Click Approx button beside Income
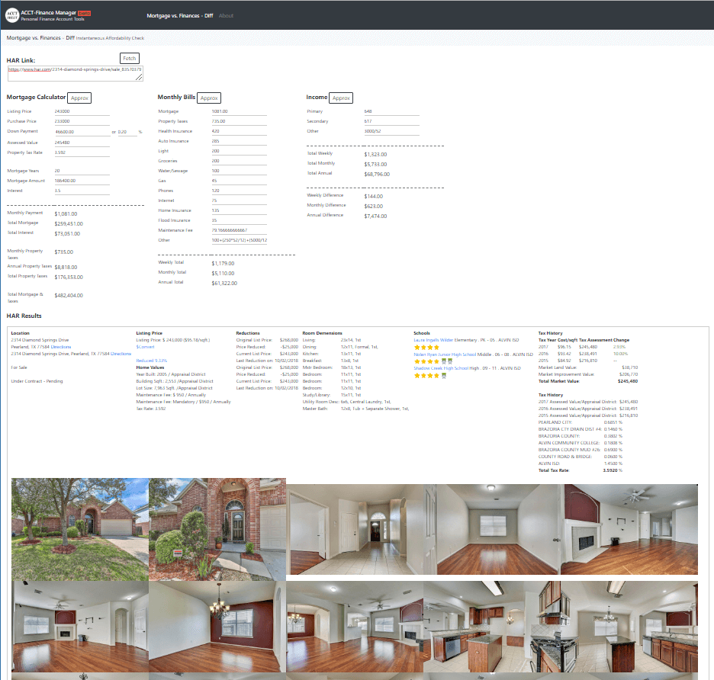Image resolution: width=714 pixels, height=680 pixels. coord(341,98)
